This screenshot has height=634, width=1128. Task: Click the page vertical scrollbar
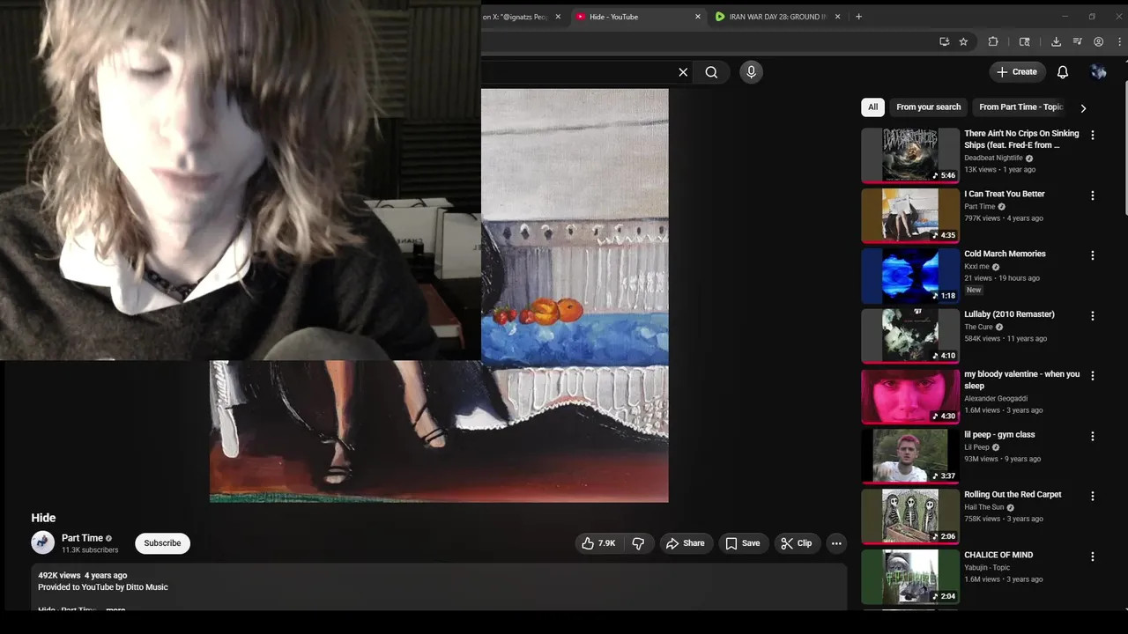(x=1124, y=147)
